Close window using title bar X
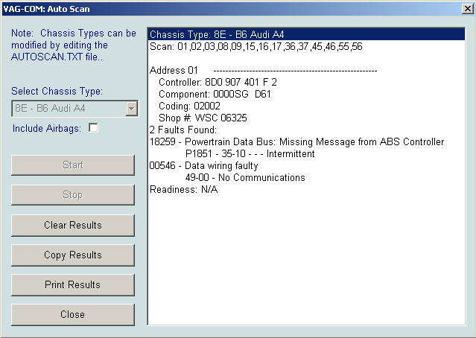476x338 pixels. (x=468, y=8)
